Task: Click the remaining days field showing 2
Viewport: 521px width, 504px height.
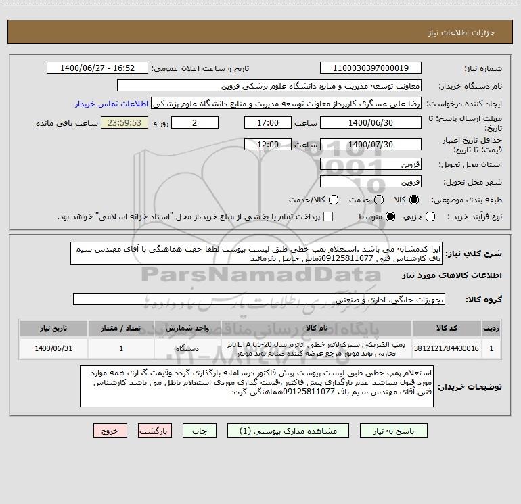Action: click(195, 122)
